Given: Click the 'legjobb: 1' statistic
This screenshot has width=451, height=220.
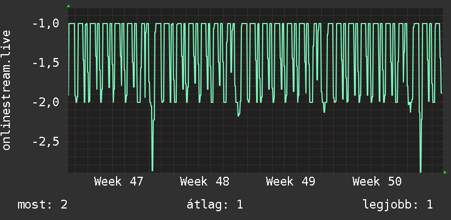Looking at the screenshot, I should pyautogui.click(x=398, y=205).
